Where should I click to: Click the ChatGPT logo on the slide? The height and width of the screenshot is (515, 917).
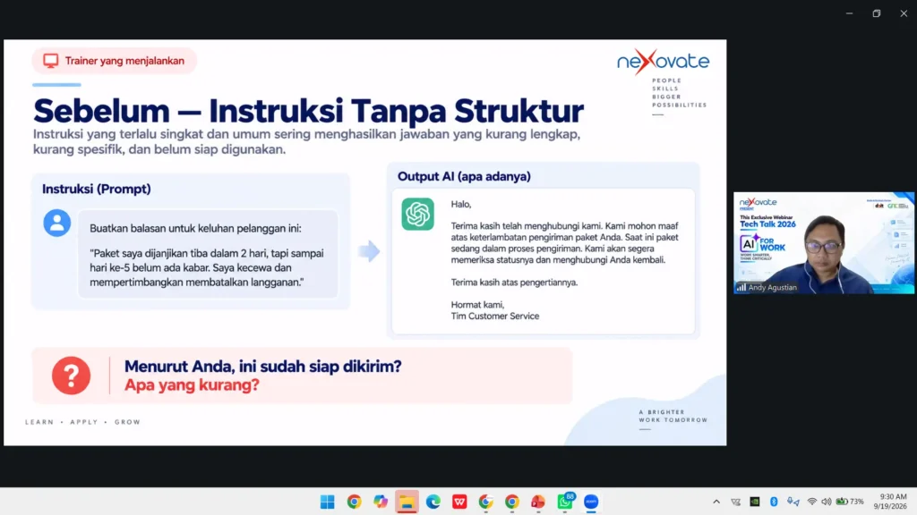(417, 214)
